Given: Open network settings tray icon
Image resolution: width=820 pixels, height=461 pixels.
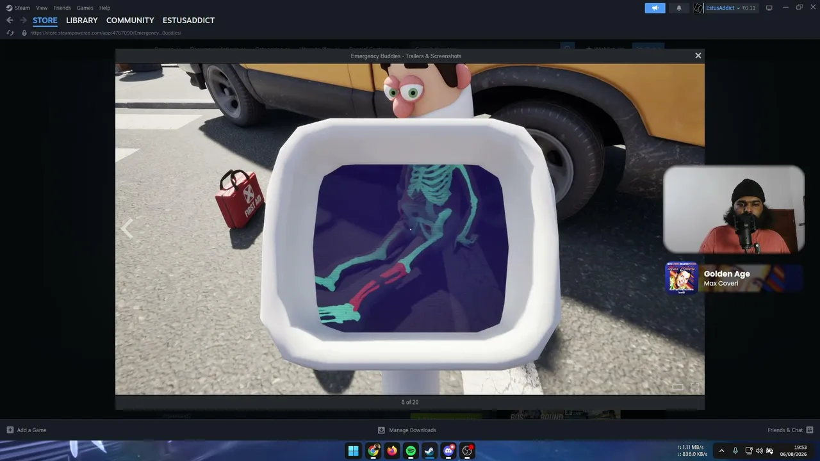Looking at the screenshot, I should 748,451.
